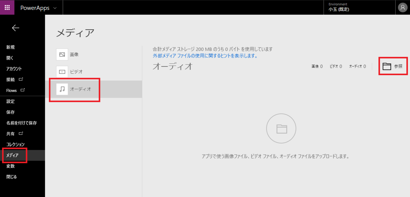Click the オーディオ 0 counter
Viewport: 410px width, 197px height.
357,66
